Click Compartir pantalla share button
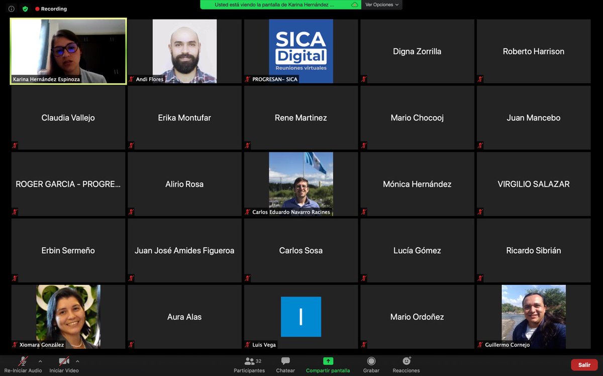The height and width of the screenshot is (376, 603). click(328, 364)
